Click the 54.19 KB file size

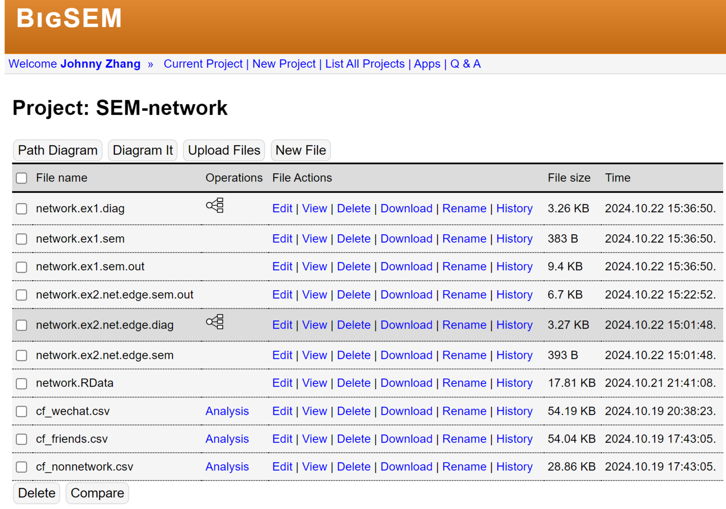(571, 411)
